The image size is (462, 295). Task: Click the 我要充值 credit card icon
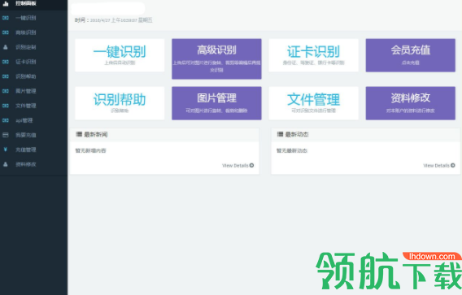click(x=6, y=135)
